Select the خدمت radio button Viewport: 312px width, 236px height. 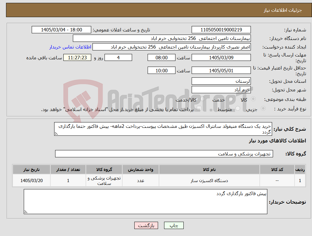[231, 99]
